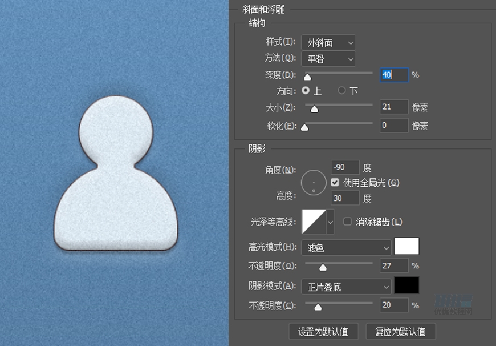Click the 高度 altitude field showing 30
Screen dimensions: 496x346
345,198
